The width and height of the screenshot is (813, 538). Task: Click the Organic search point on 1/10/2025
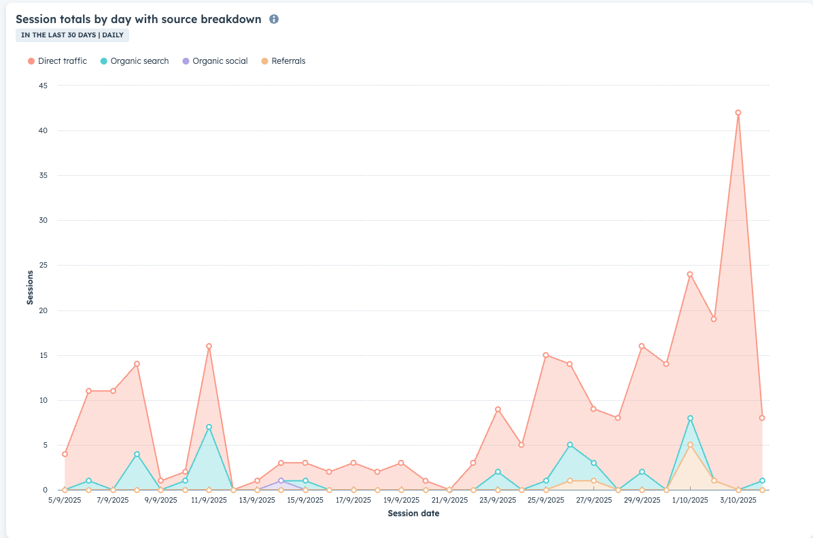point(690,418)
